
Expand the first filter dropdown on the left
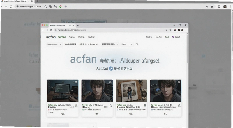[x=54, y=44]
